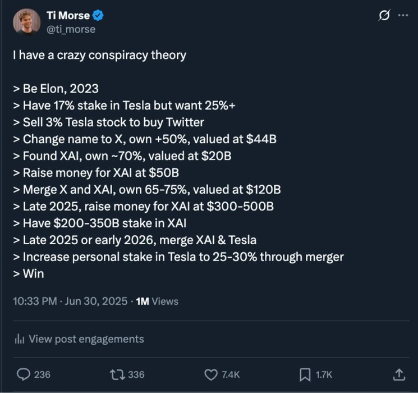
Task: Click the bar chart analytics icon
Action: (20, 339)
